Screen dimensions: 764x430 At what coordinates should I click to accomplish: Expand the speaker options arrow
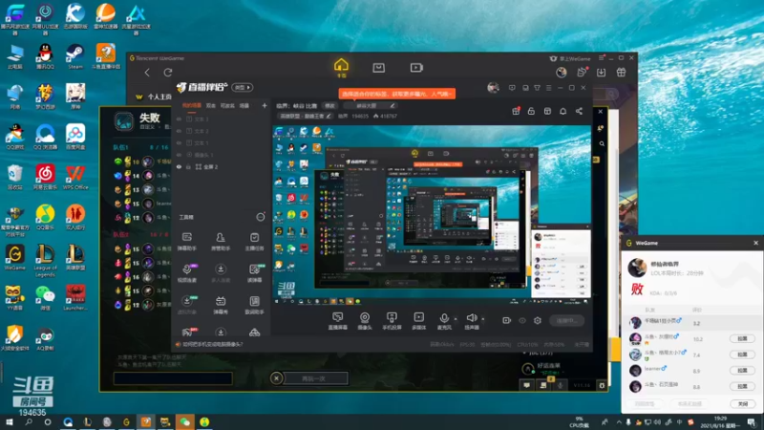[x=483, y=319]
